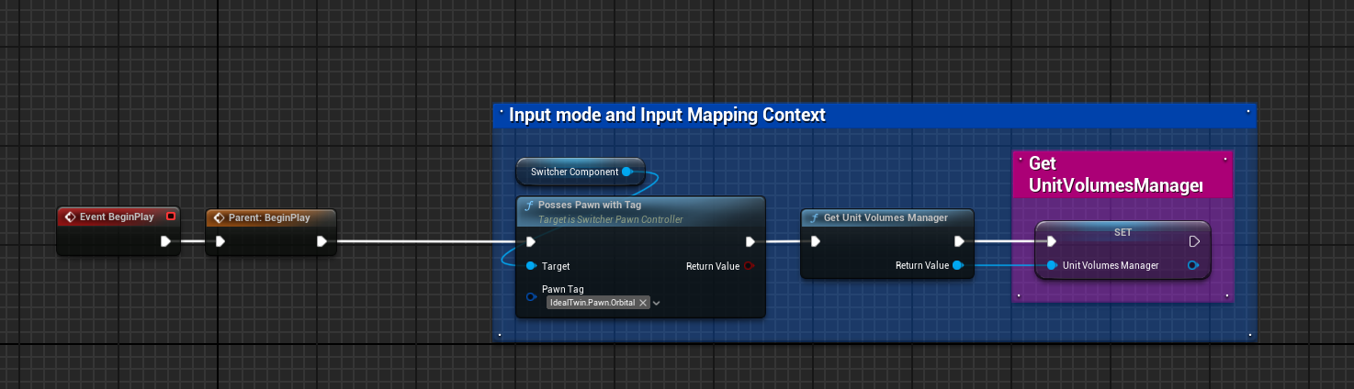The height and width of the screenshot is (389, 1354).
Task: Click the Switcher Component output pin
Action: click(x=627, y=172)
